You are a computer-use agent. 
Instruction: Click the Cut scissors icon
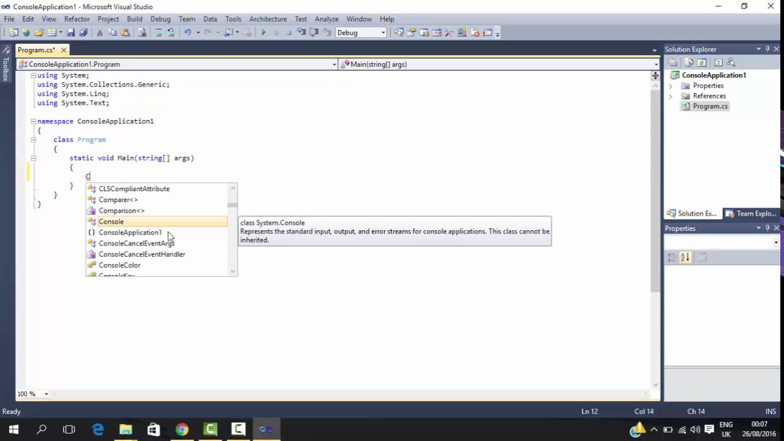tap(99, 32)
